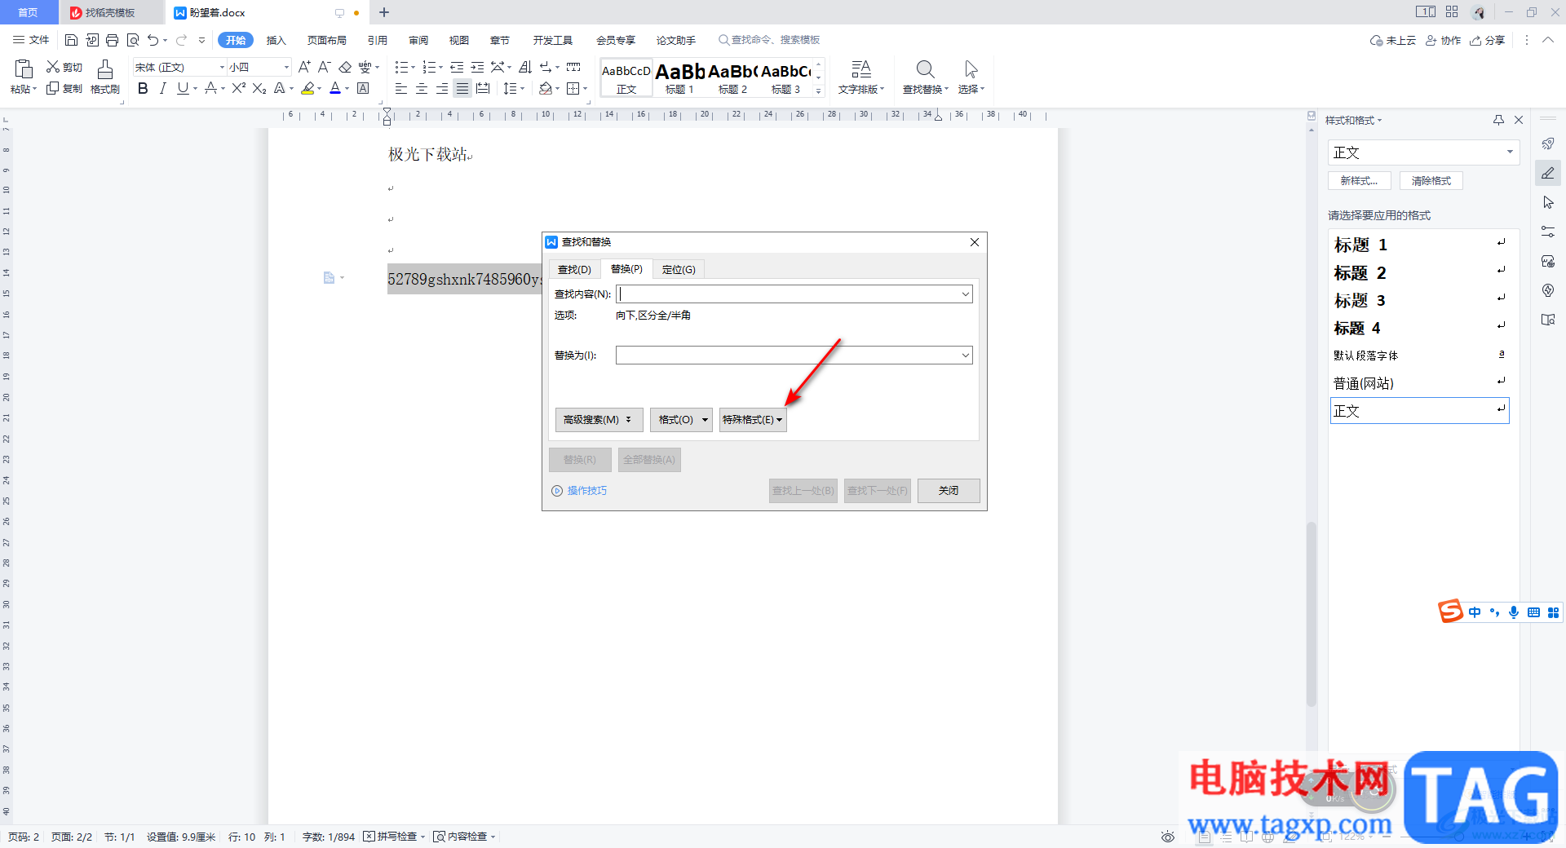The height and width of the screenshot is (848, 1566).
Task: Click the Cut scissors button
Action: coord(64,67)
